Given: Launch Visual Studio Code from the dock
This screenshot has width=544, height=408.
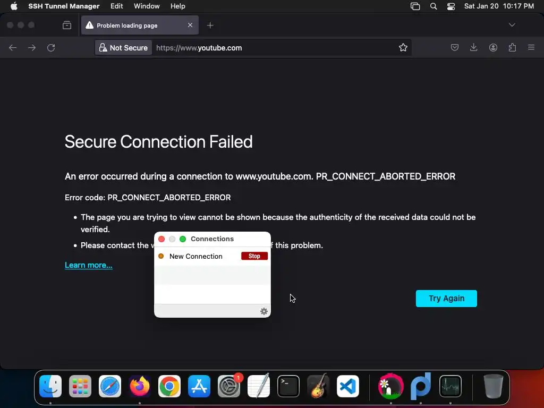Looking at the screenshot, I should [348, 387].
